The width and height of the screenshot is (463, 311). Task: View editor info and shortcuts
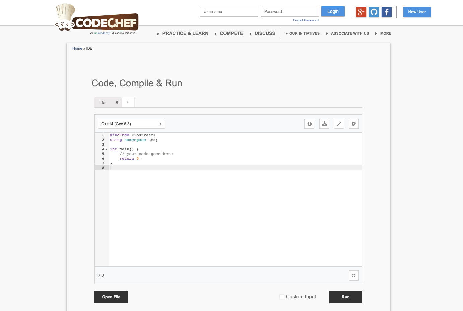(309, 123)
